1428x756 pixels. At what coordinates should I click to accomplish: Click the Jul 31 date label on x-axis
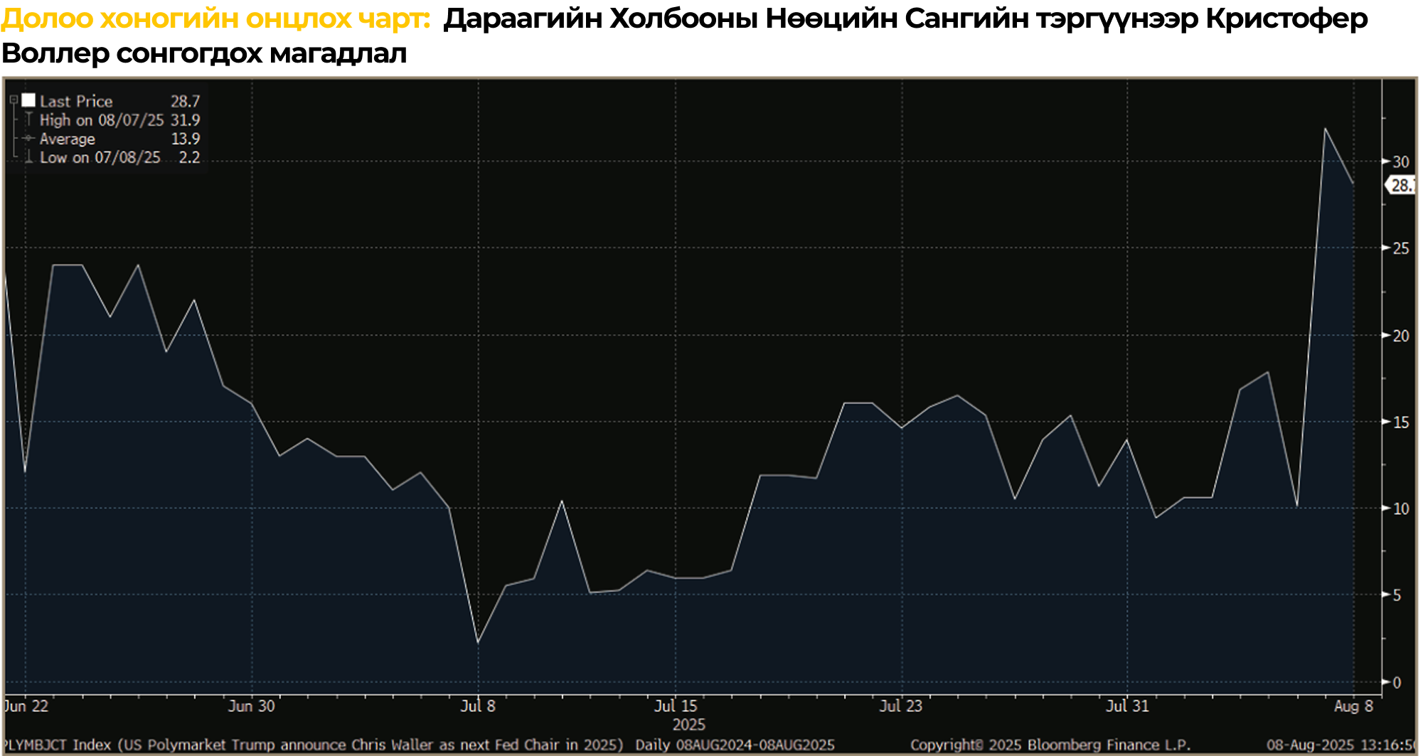(x=1127, y=706)
